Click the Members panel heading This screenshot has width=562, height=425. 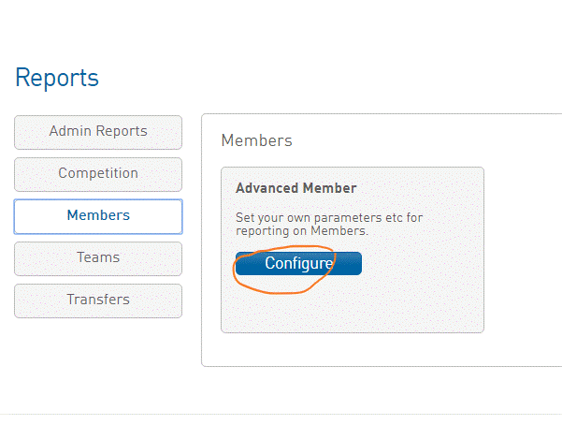pyautogui.click(x=256, y=140)
